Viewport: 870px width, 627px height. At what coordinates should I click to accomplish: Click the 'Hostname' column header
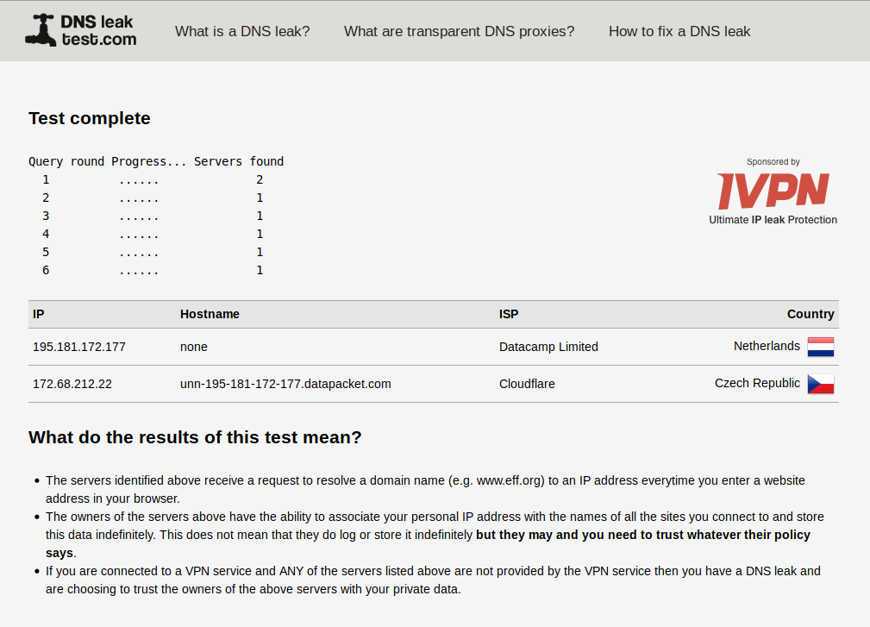210,314
